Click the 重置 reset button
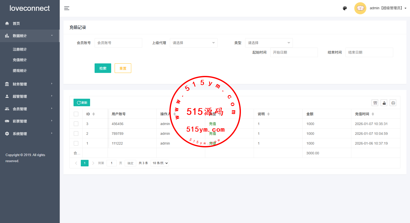The image size is (410, 223). pyautogui.click(x=123, y=68)
